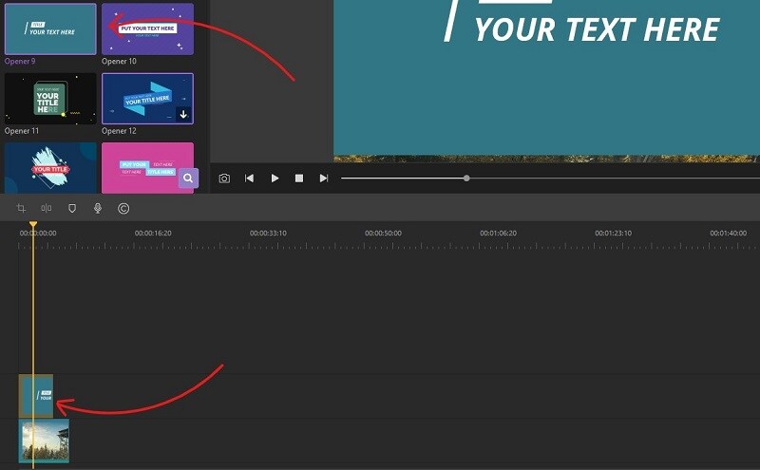Select the Opener 10 title thumbnail
The width and height of the screenshot is (760, 470).
tap(147, 29)
